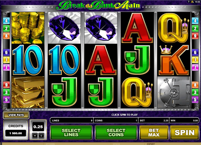Viewport: 201px width, 145px height.
Task: Open the Options tab at the bottom
Action: click(x=50, y=144)
